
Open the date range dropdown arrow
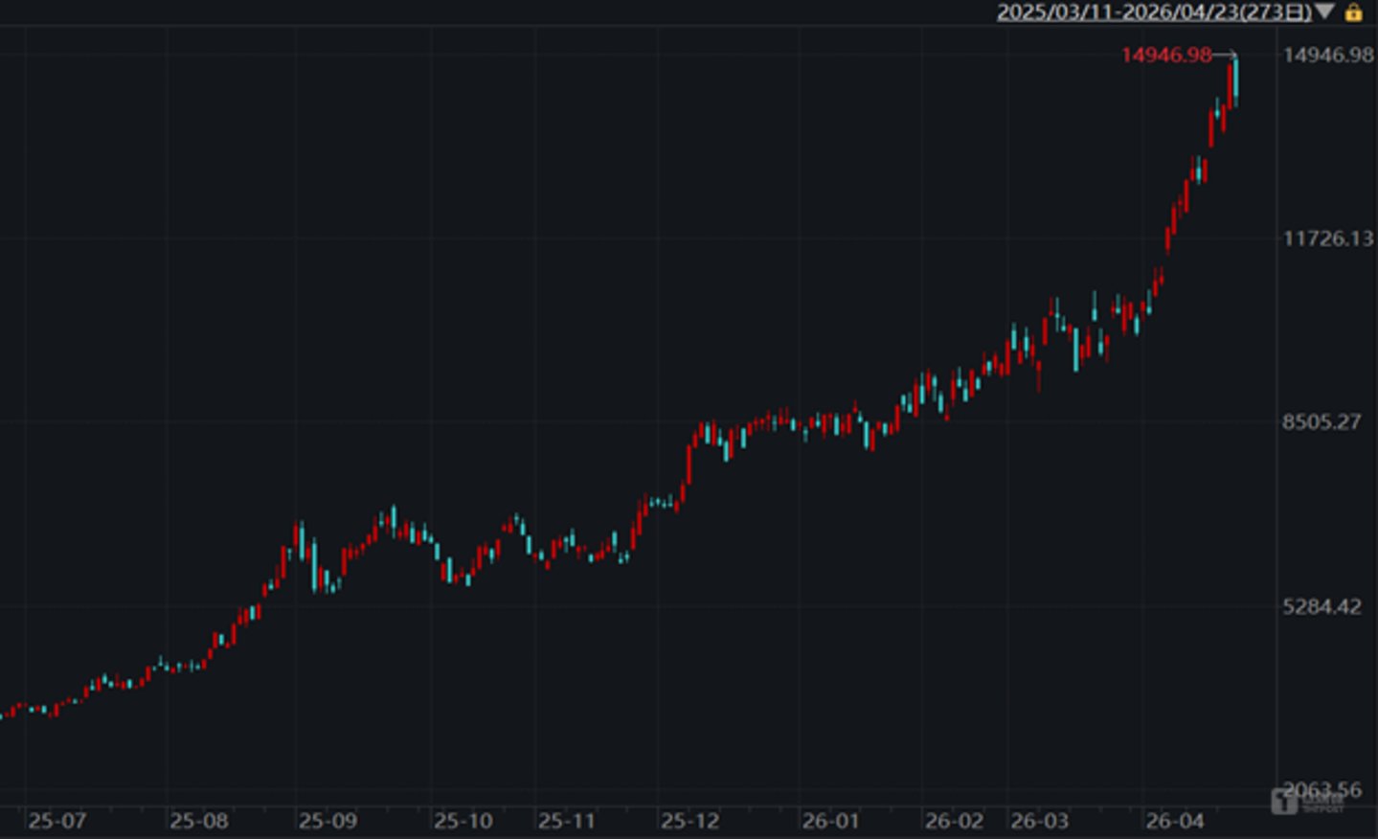coord(1324,11)
